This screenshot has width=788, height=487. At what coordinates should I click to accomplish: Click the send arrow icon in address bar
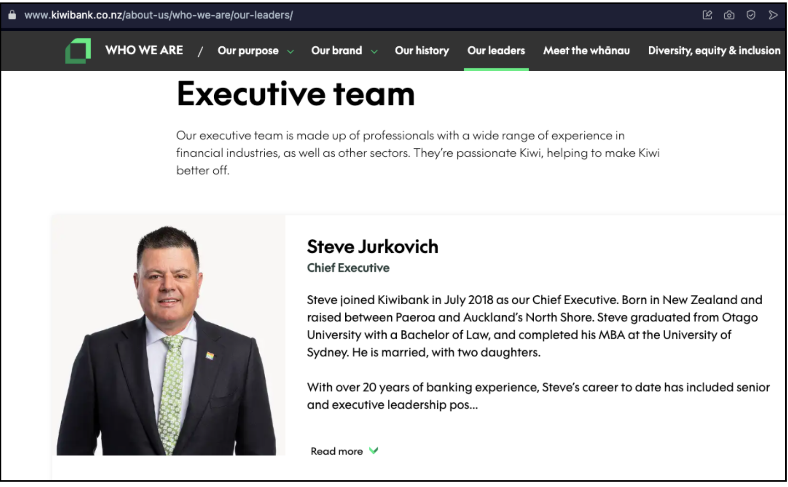pos(773,15)
